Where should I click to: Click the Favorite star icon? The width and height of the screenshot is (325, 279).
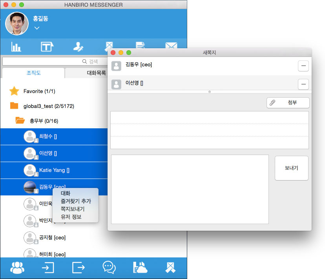(14, 91)
